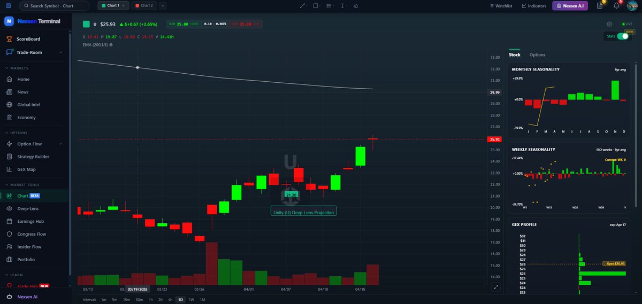Click the green U ticker color square
The image size is (642, 304).
(x=86, y=24)
